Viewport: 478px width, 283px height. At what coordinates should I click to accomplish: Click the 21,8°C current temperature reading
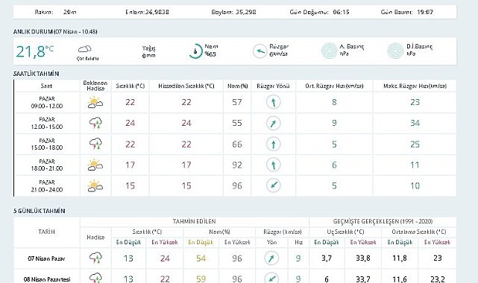(34, 51)
